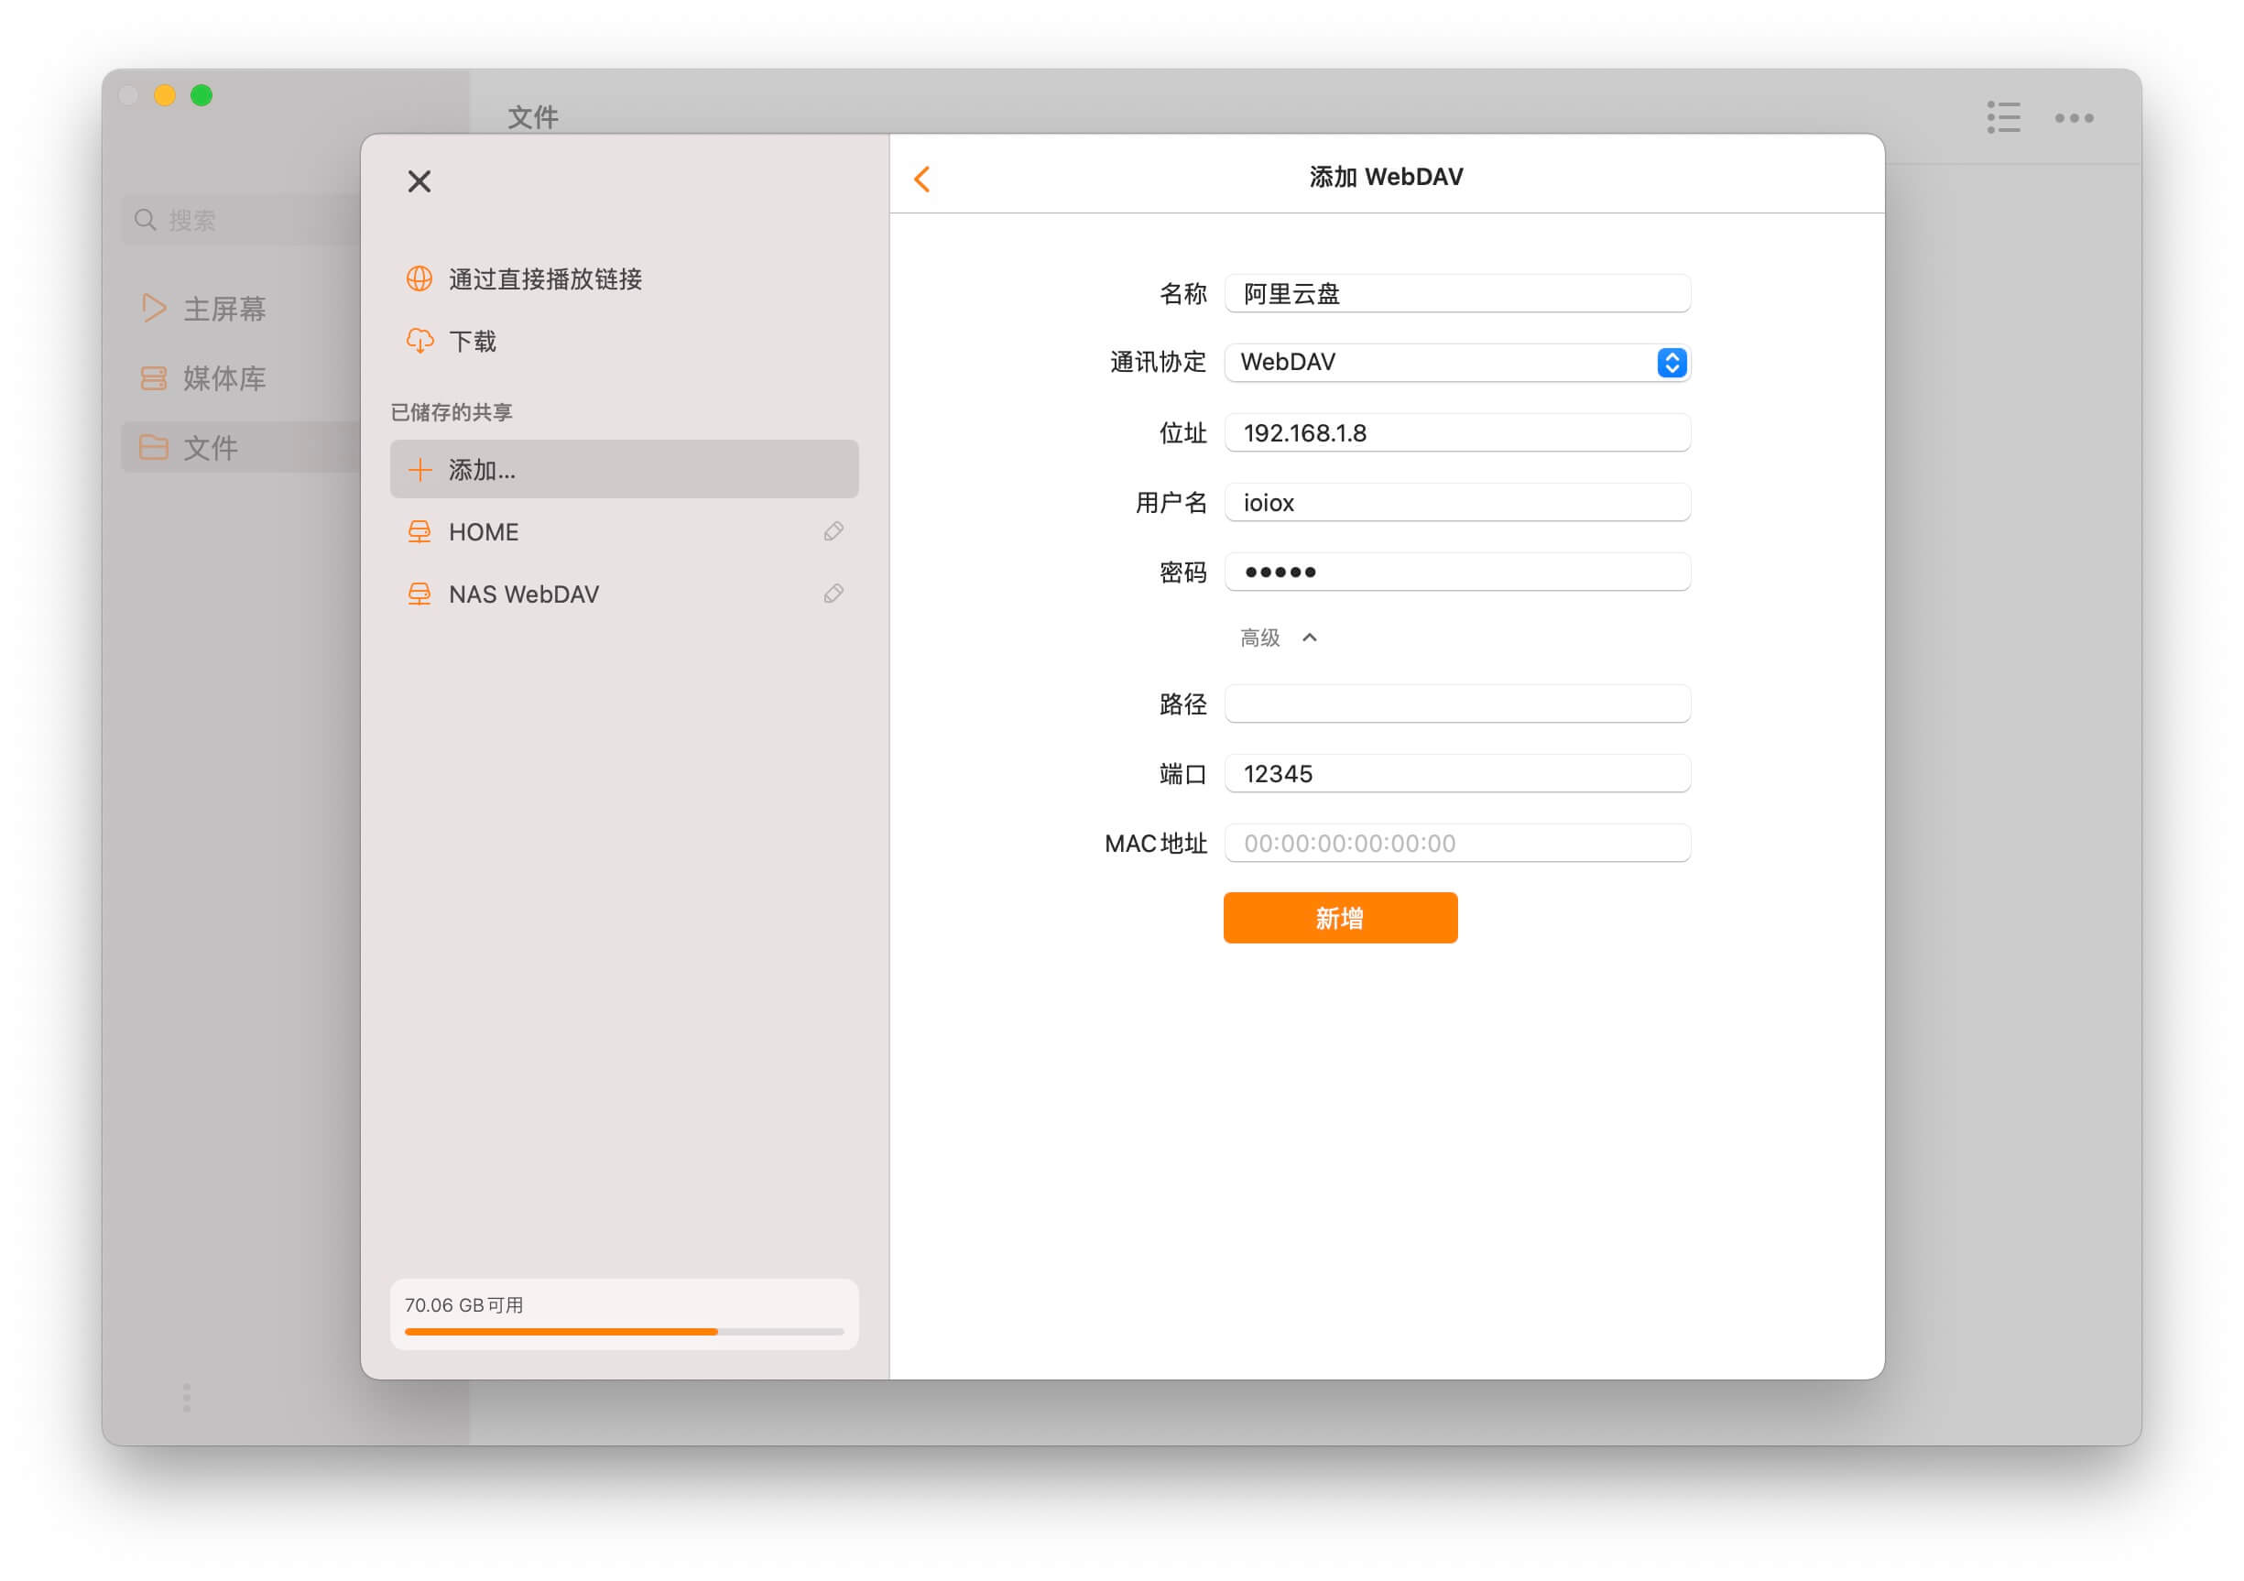This screenshot has height=1581, width=2244.
Task: Focus the 路径 path input field
Action: click(x=1456, y=703)
